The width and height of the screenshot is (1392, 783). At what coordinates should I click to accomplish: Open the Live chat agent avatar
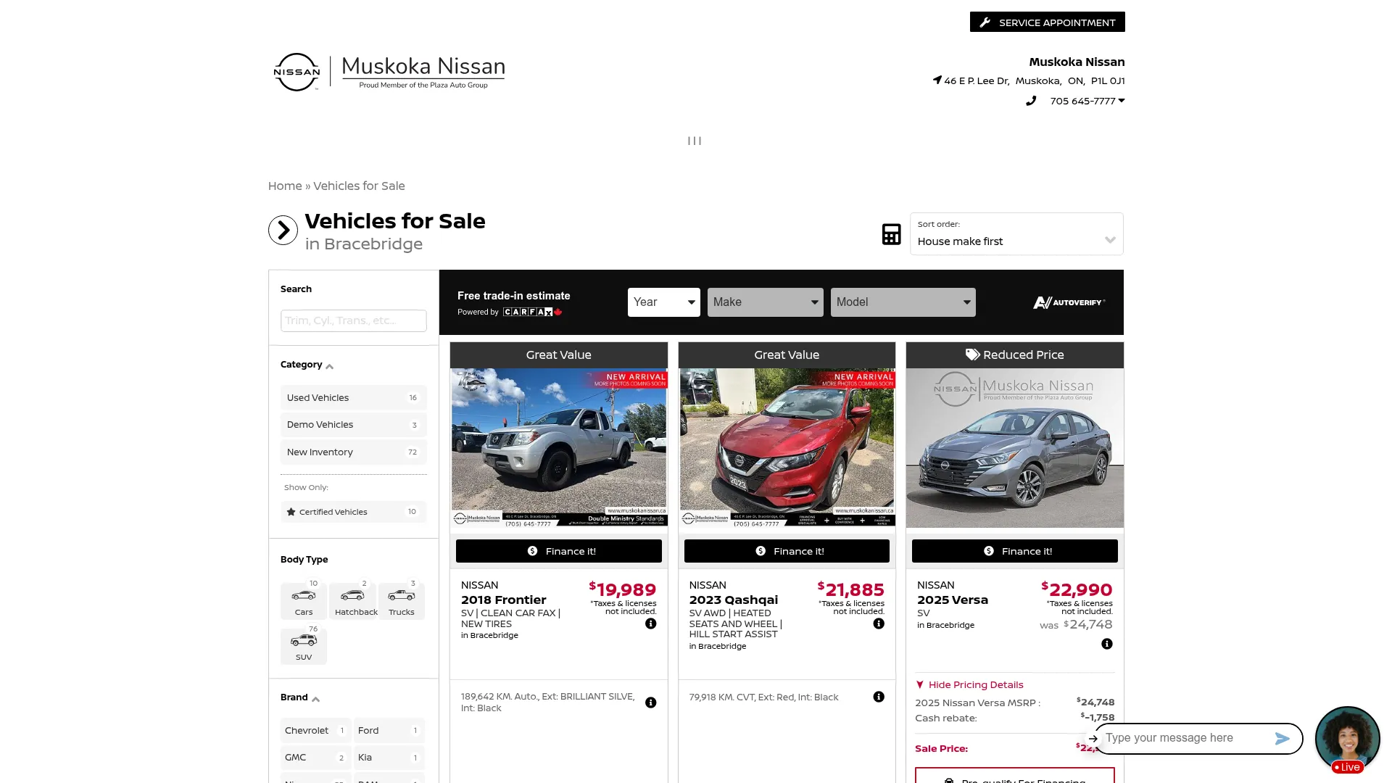click(x=1347, y=739)
